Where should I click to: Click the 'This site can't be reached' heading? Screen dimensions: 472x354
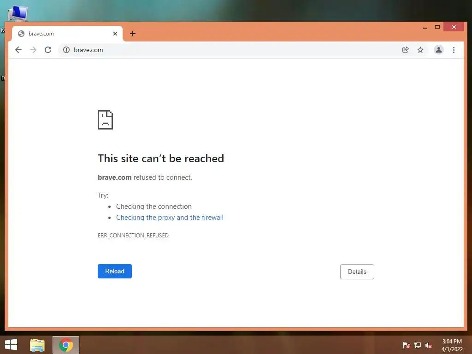pos(161,159)
